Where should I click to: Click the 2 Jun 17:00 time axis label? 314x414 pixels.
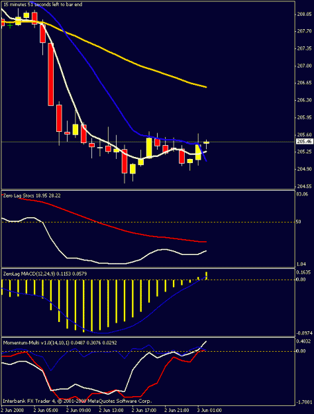(x=144, y=410)
